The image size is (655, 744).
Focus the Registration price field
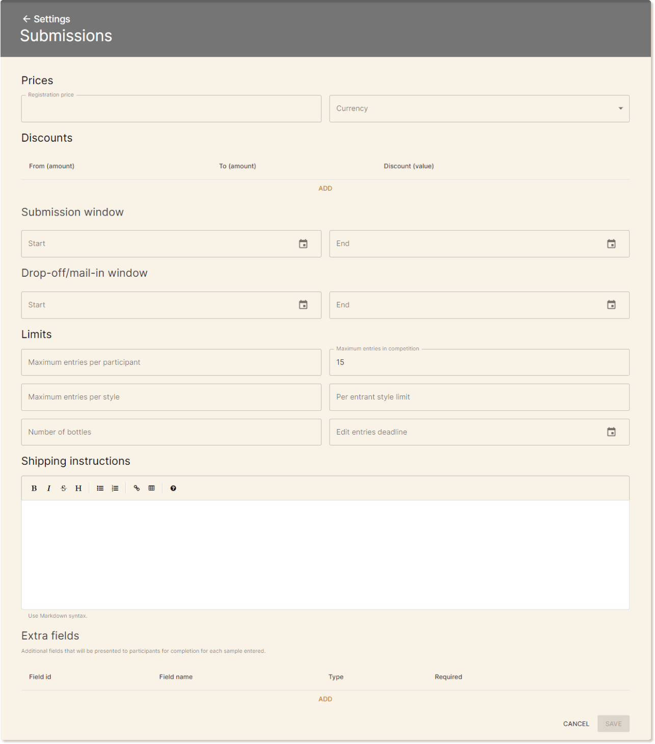171,109
